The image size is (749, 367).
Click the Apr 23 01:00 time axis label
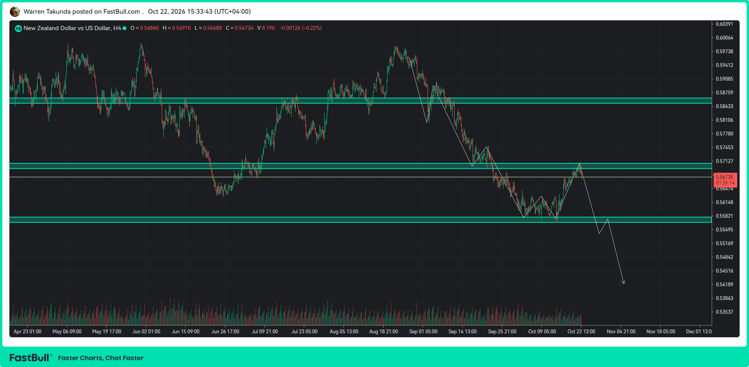pos(27,331)
